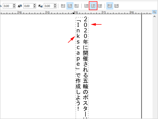Click the vertical shift value field
The height and width of the screenshot is (119, 158).
pyautogui.click(x=28, y=6)
